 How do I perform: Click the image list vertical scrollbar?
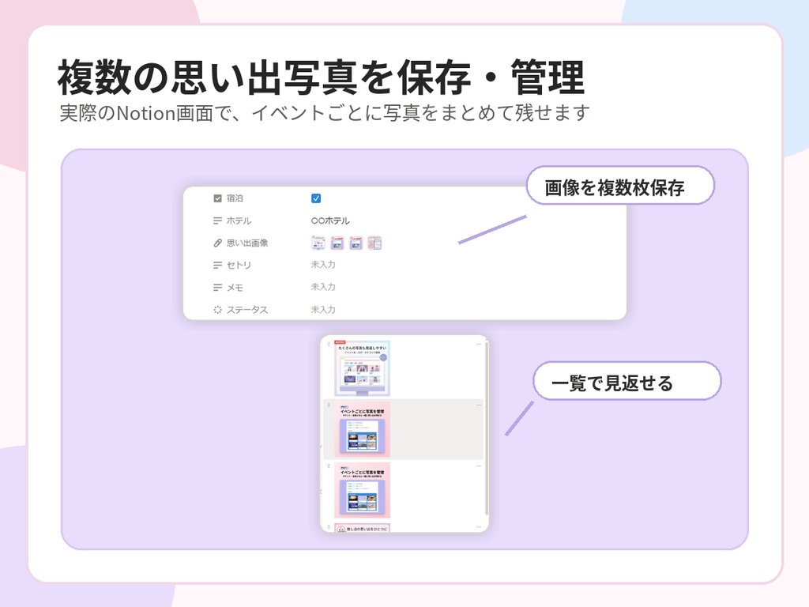coord(487,428)
